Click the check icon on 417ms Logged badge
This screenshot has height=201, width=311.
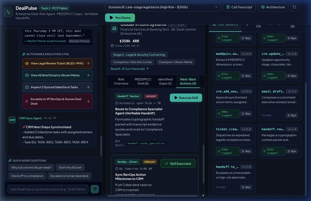(219, 76)
